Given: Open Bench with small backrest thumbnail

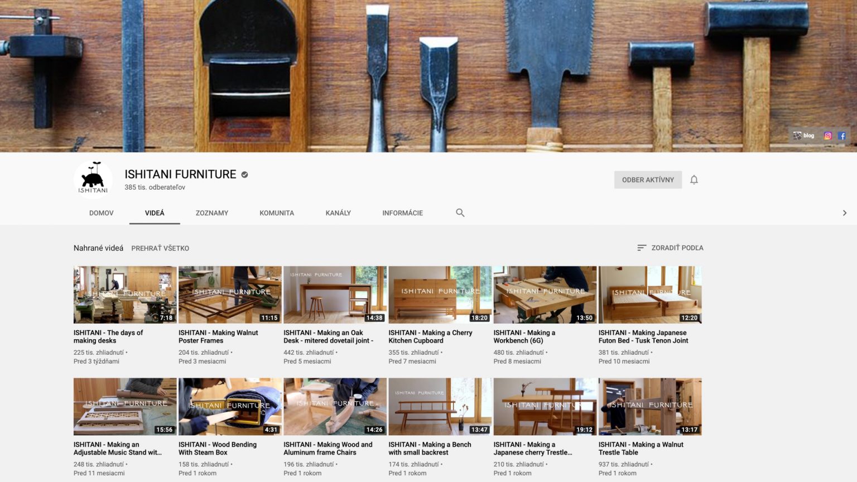Looking at the screenshot, I should point(440,407).
